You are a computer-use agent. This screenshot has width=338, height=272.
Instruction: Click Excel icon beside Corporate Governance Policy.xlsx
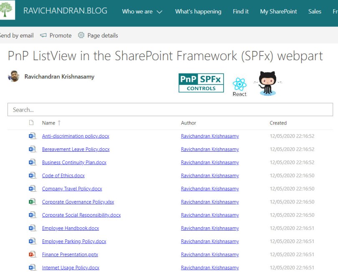point(32,202)
